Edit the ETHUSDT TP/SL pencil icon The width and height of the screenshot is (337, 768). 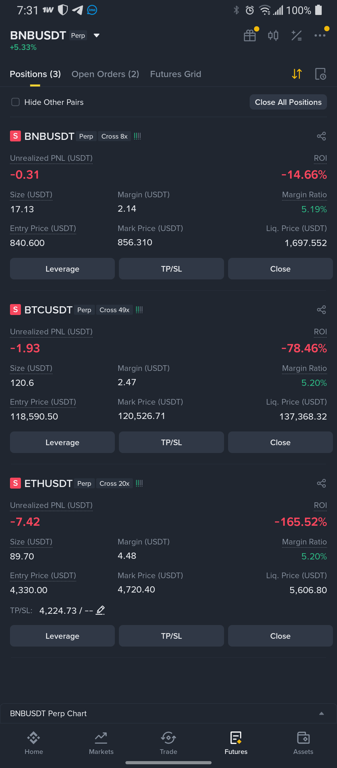(x=100, y=610)
